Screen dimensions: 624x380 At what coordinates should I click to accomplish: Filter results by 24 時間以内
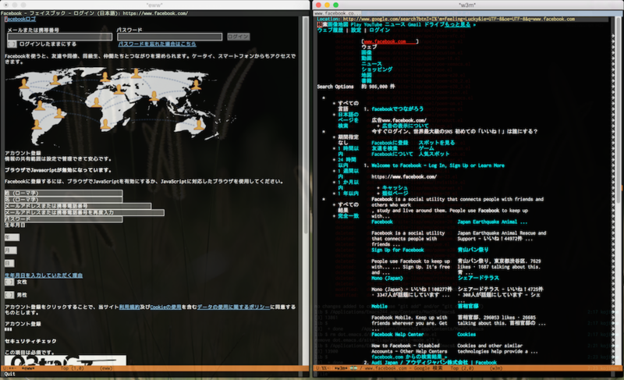click(x=347, y=162)
